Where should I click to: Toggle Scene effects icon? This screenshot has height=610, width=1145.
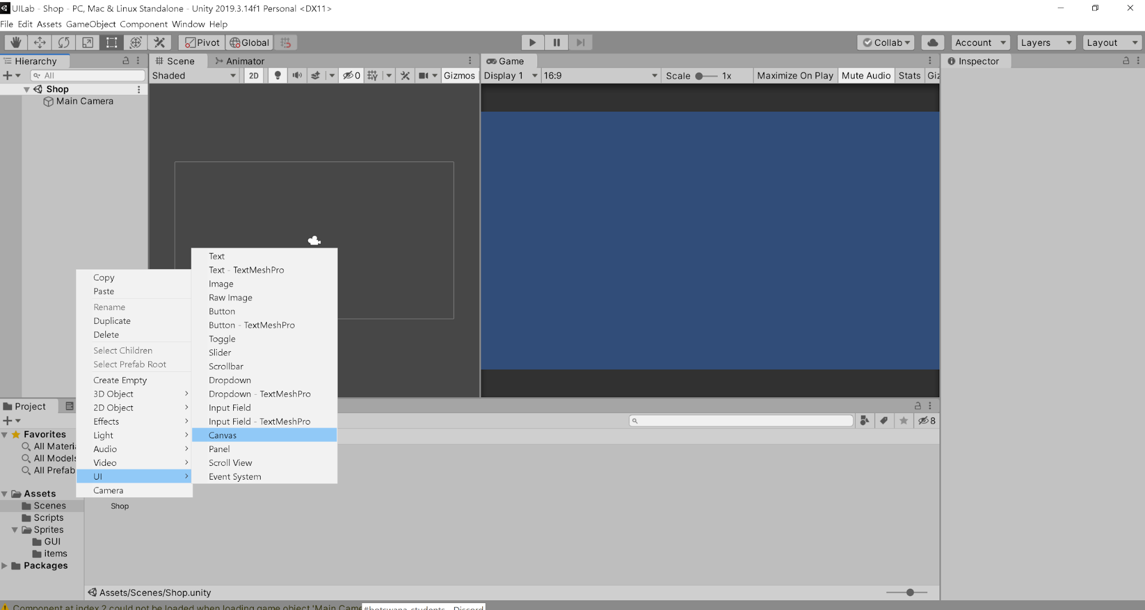[315, 76]
